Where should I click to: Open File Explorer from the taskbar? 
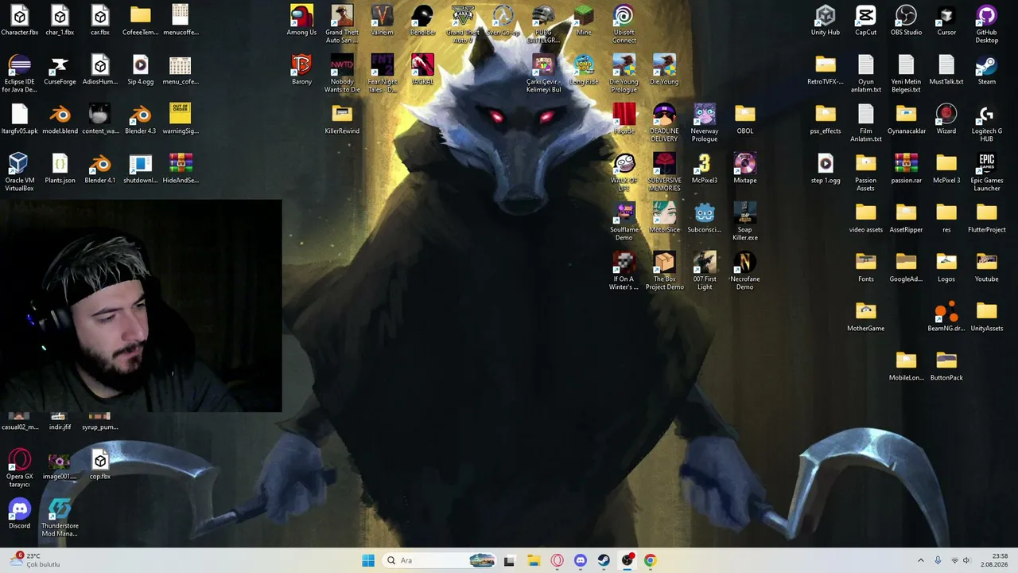[x=534, y=560]
